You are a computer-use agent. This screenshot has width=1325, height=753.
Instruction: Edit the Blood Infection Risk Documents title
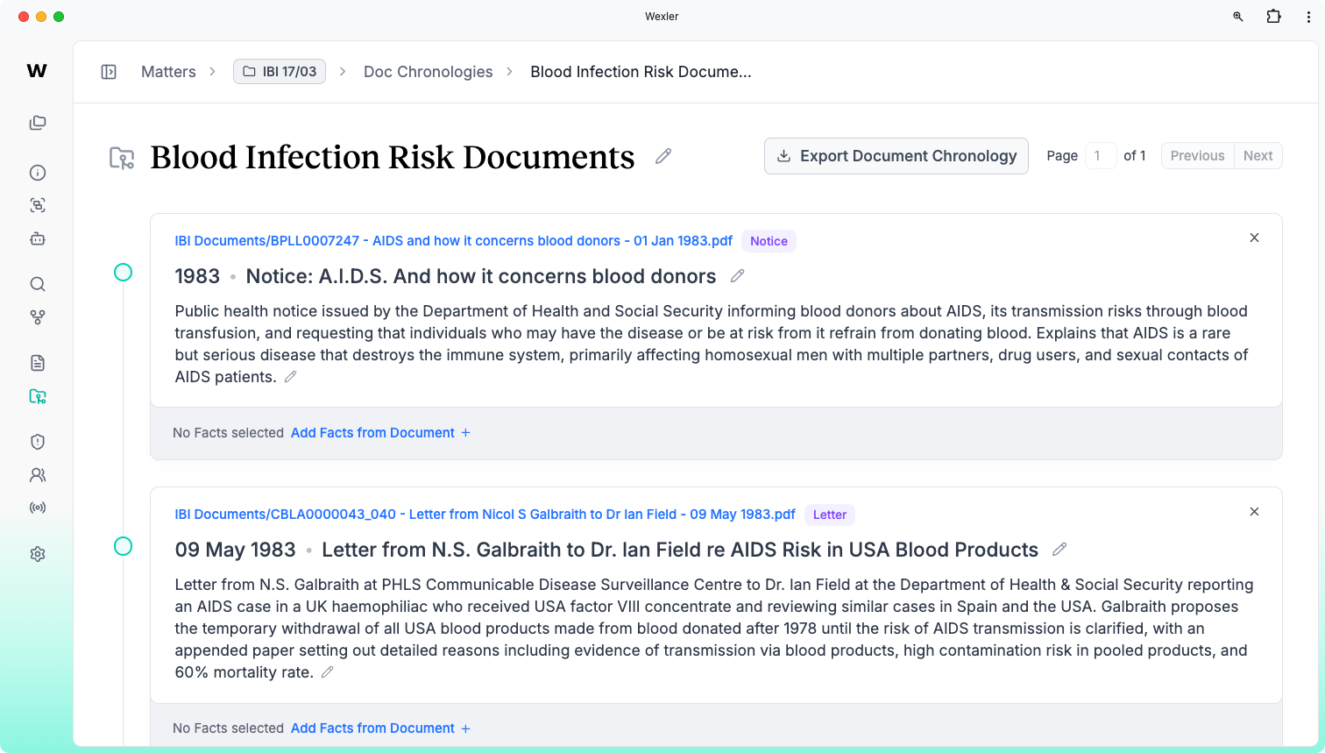pyautogui.click(x=663, y=156)
